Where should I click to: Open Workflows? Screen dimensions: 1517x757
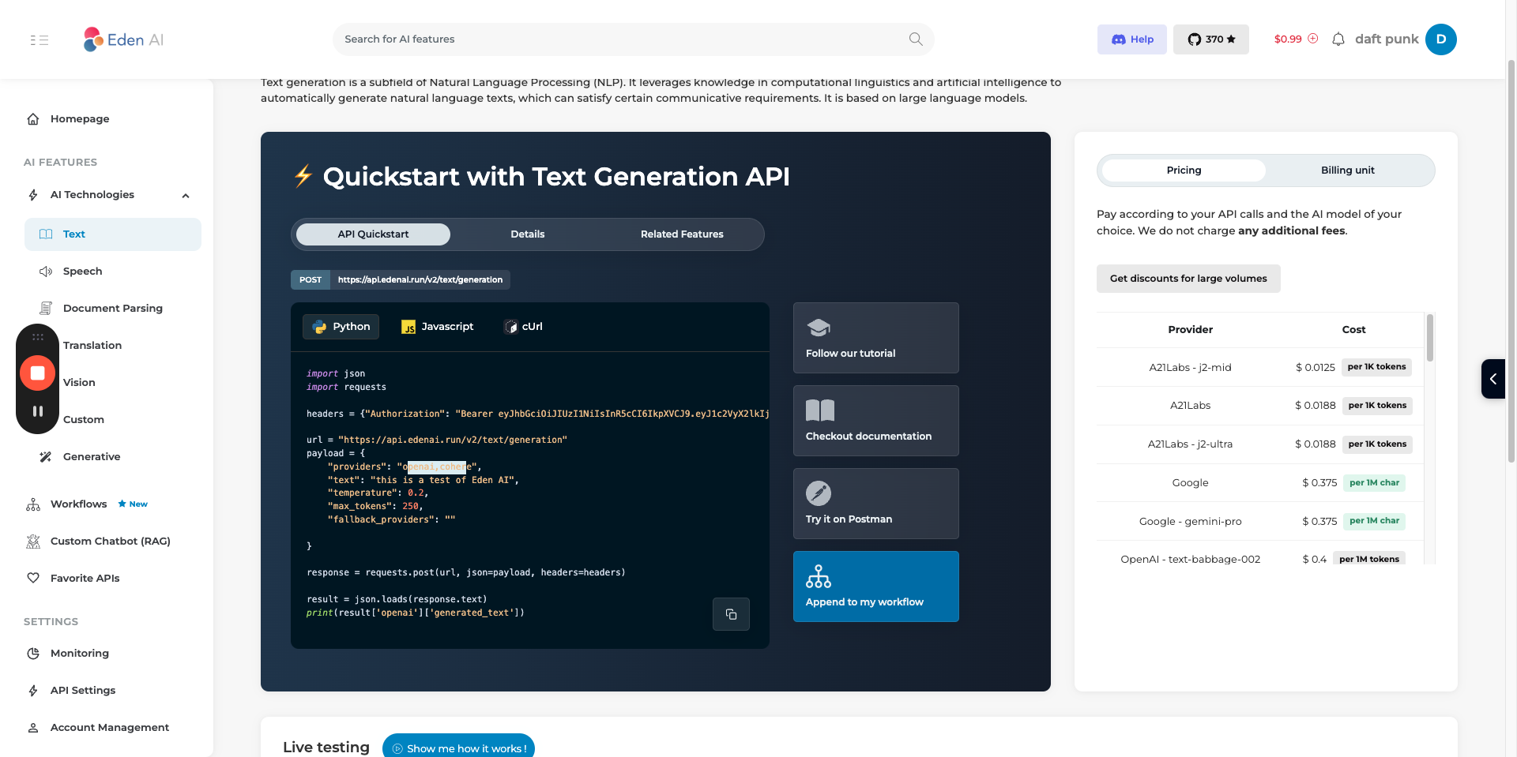pyautogui.click(x=78, y=504)
